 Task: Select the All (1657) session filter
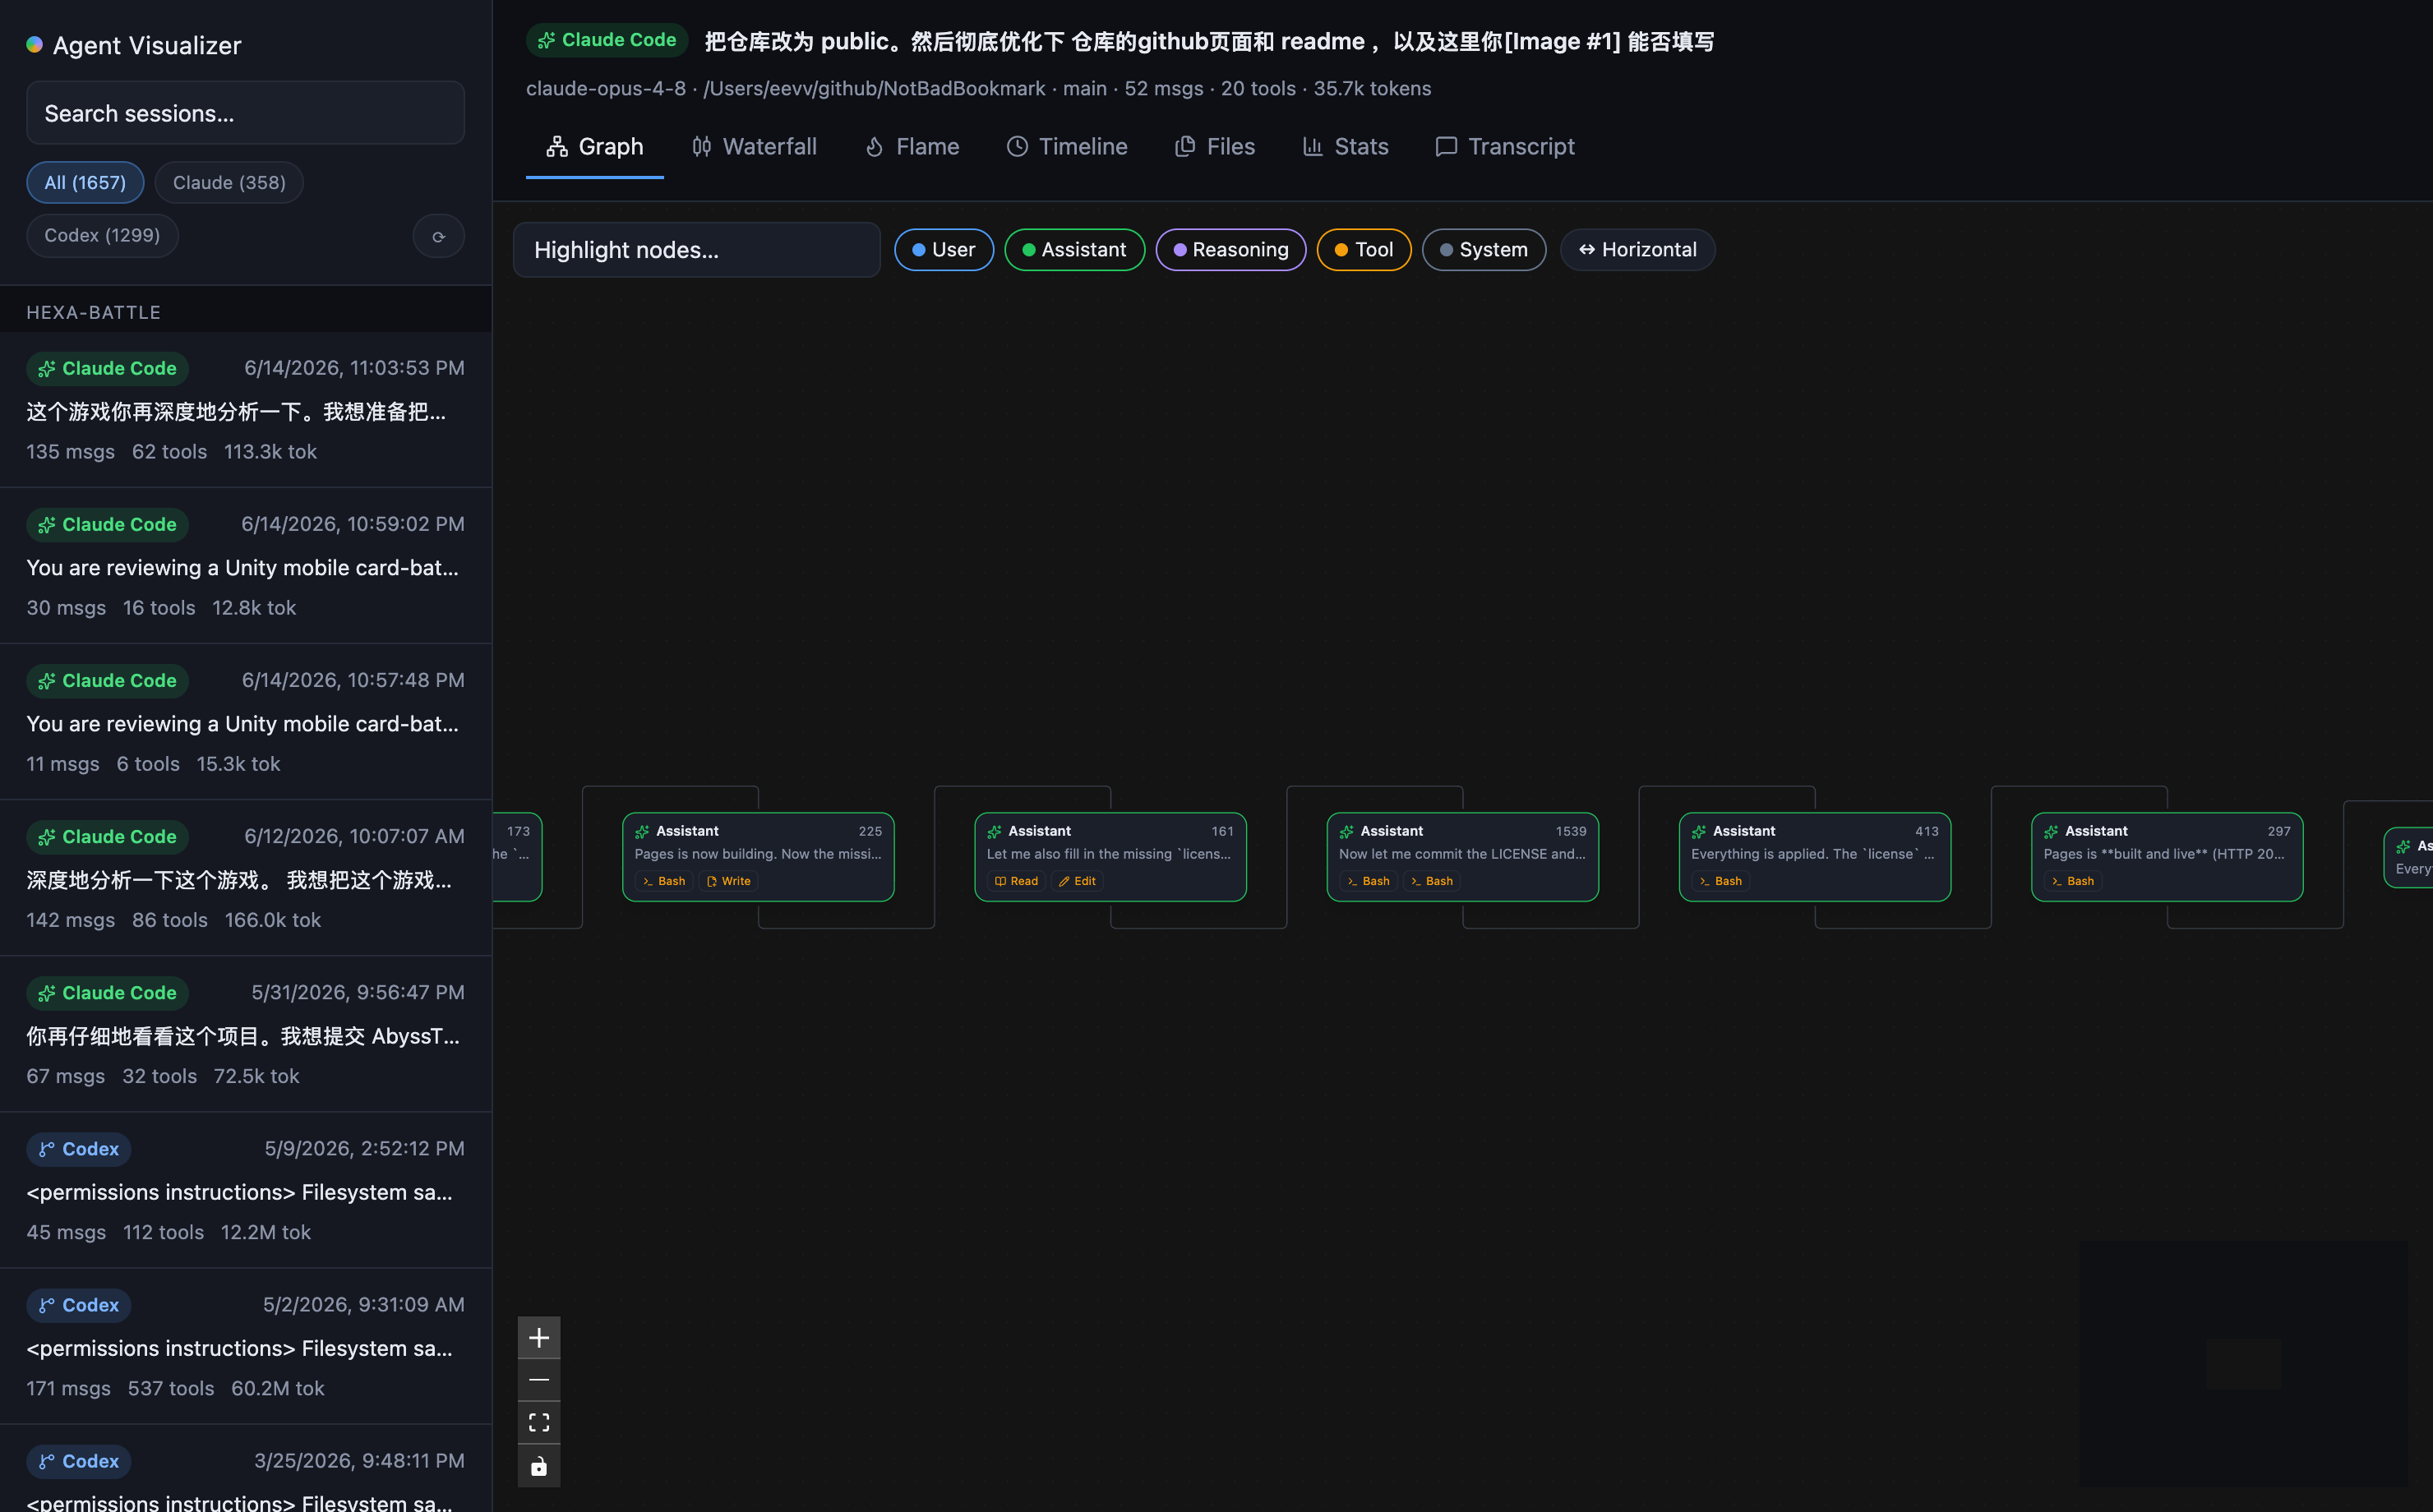tap(85, 183)
